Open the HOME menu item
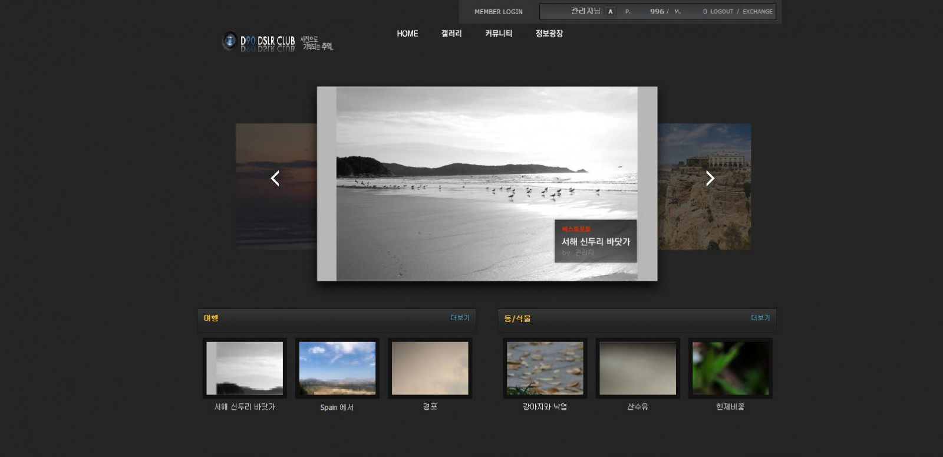943x457 pixels. [407, 34]
